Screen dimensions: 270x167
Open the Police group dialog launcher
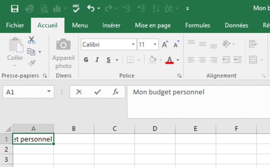(179, 76)
